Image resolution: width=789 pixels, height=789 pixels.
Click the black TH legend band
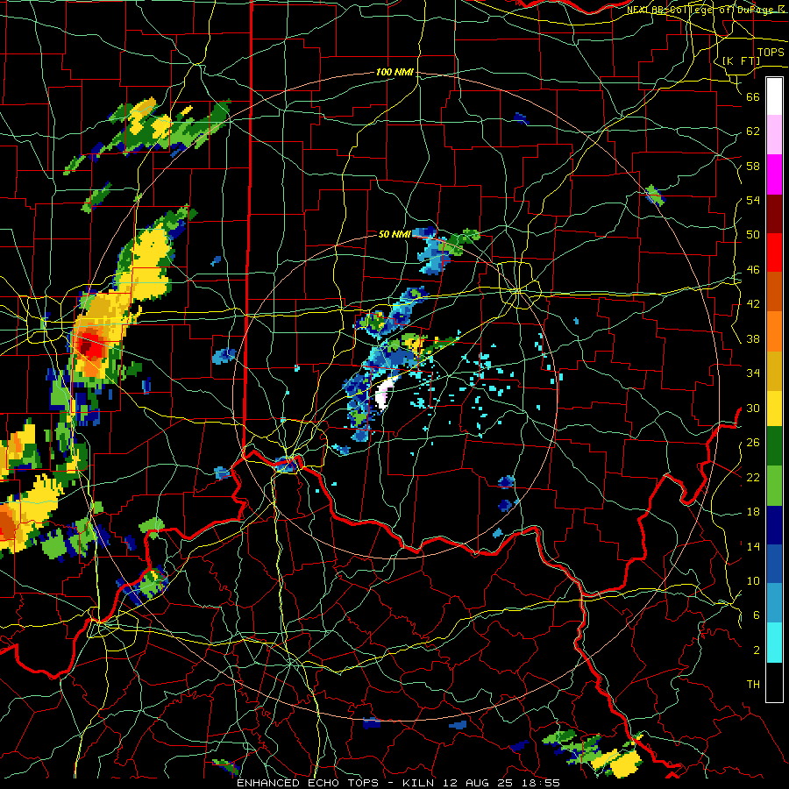coord(774,681)
